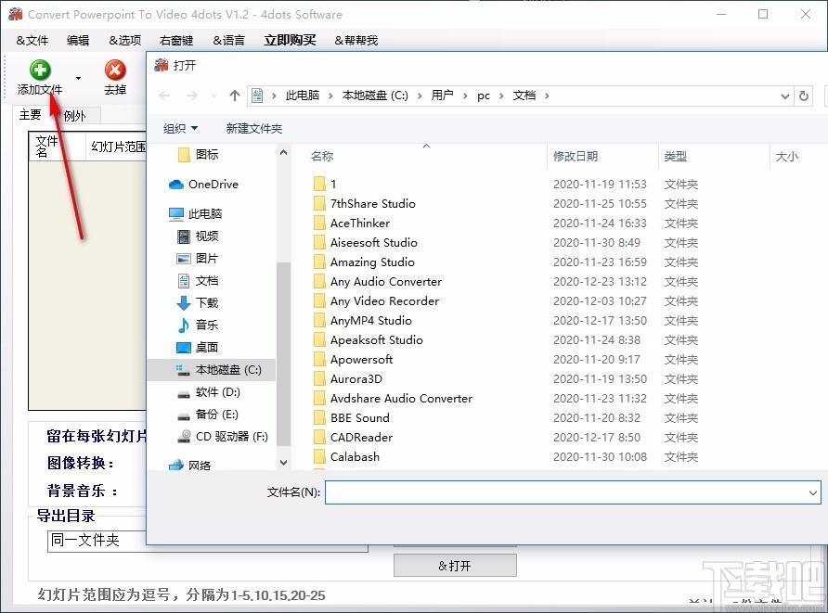Select Backup (E:) drive in sidebar
The width and height of the screenshot is (828, 613).
pyautogui.click(x=208, y=415)
